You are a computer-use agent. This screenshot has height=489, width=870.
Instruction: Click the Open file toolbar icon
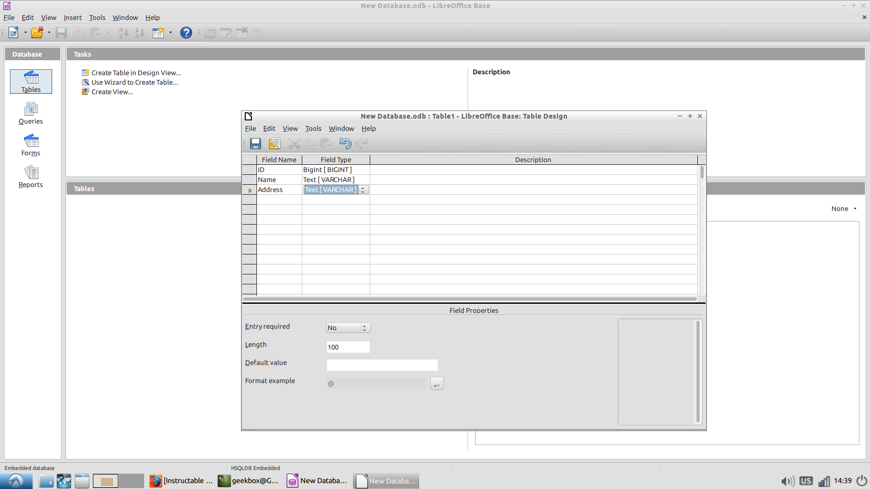(x=37, y=33)
